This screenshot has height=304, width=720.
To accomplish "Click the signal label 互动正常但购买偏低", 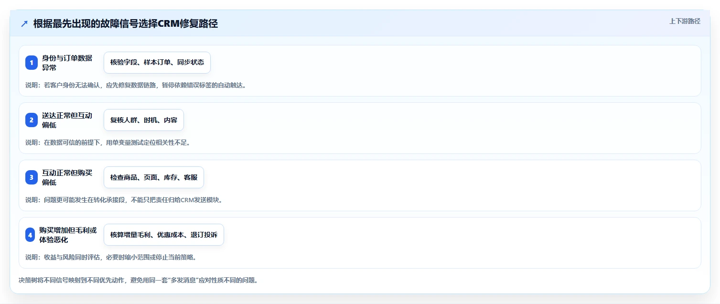I will [67, 177].
